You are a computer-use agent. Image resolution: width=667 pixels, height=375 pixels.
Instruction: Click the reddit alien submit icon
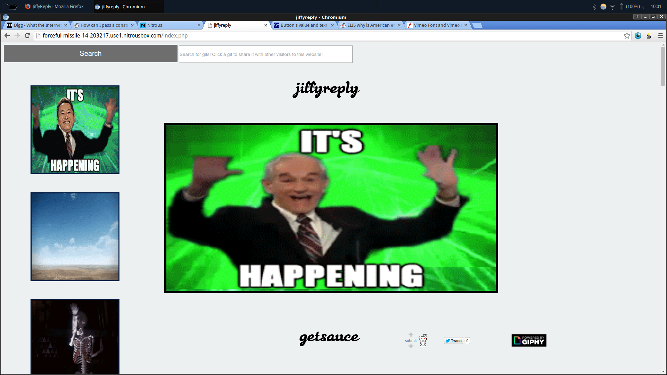[x=423, y=341]
